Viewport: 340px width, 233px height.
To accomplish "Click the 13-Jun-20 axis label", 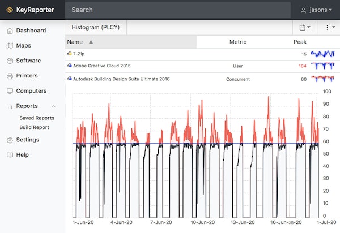I will (243, 222).
